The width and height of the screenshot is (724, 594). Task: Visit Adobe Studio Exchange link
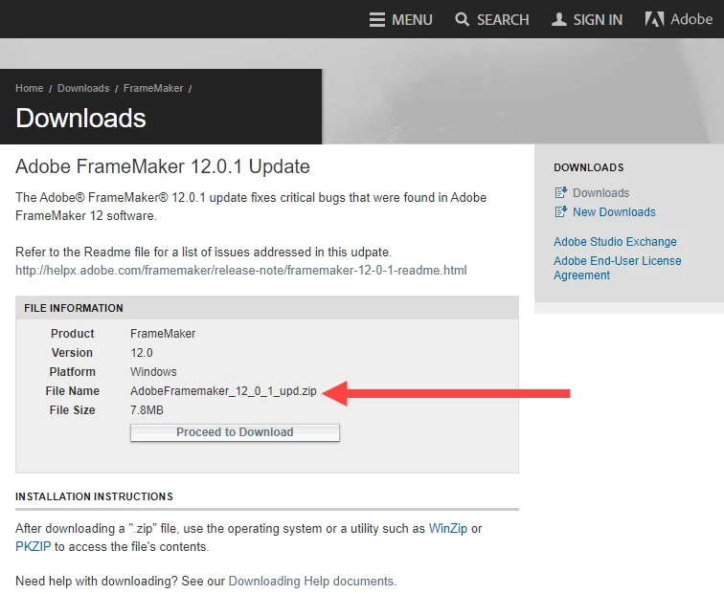615,242
